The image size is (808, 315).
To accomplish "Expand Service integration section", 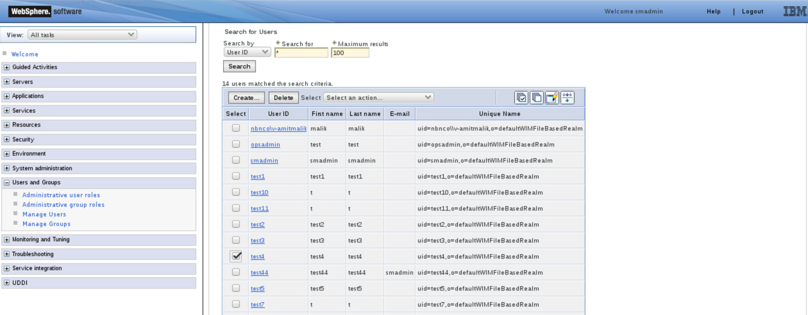I will pos(7,268).
